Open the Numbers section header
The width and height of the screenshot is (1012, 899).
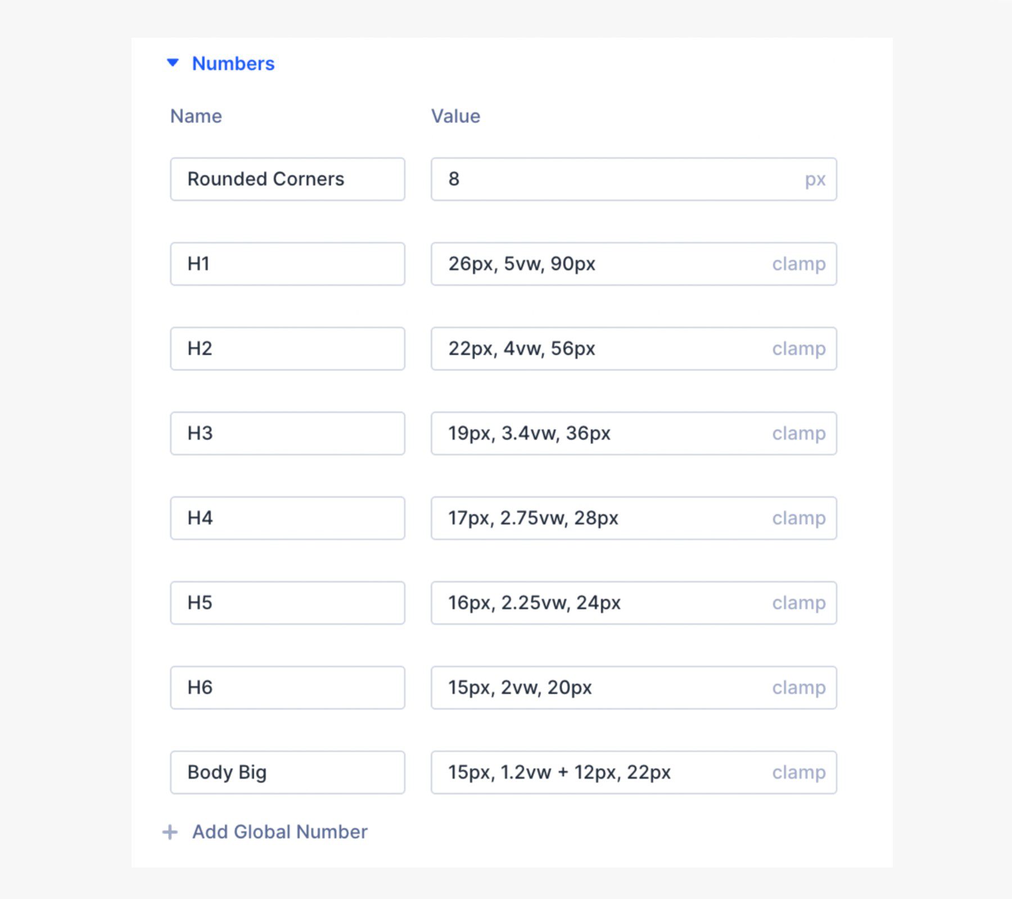[x=233, y=63]
